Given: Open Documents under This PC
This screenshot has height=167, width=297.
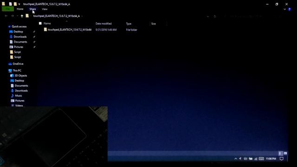Looking at the screenshot, I should [x=21, y=86].
